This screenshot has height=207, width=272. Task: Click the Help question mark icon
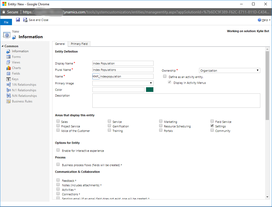[259, 20]
